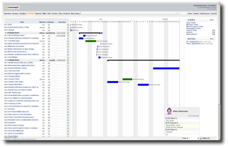This screenshot has width=228, height=148.
Task: Click Ellen Simonsen's avatar photo
Action: [169, 111]
